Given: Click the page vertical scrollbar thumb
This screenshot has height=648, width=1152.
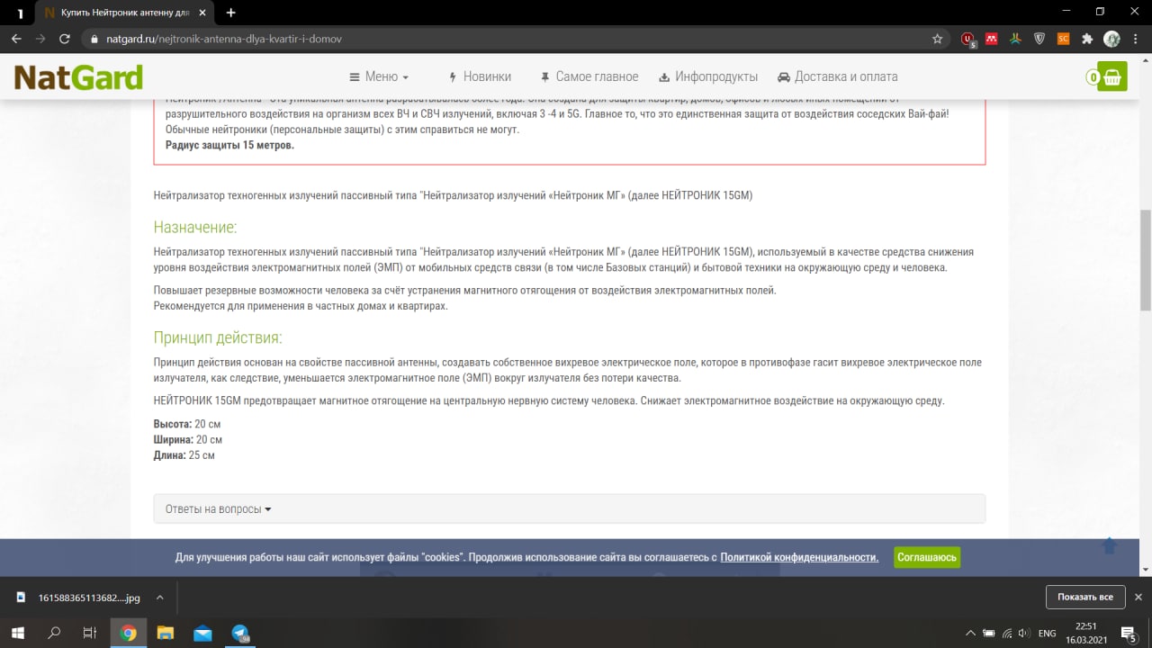Looking at the screenshot, I should (1146, 261).
